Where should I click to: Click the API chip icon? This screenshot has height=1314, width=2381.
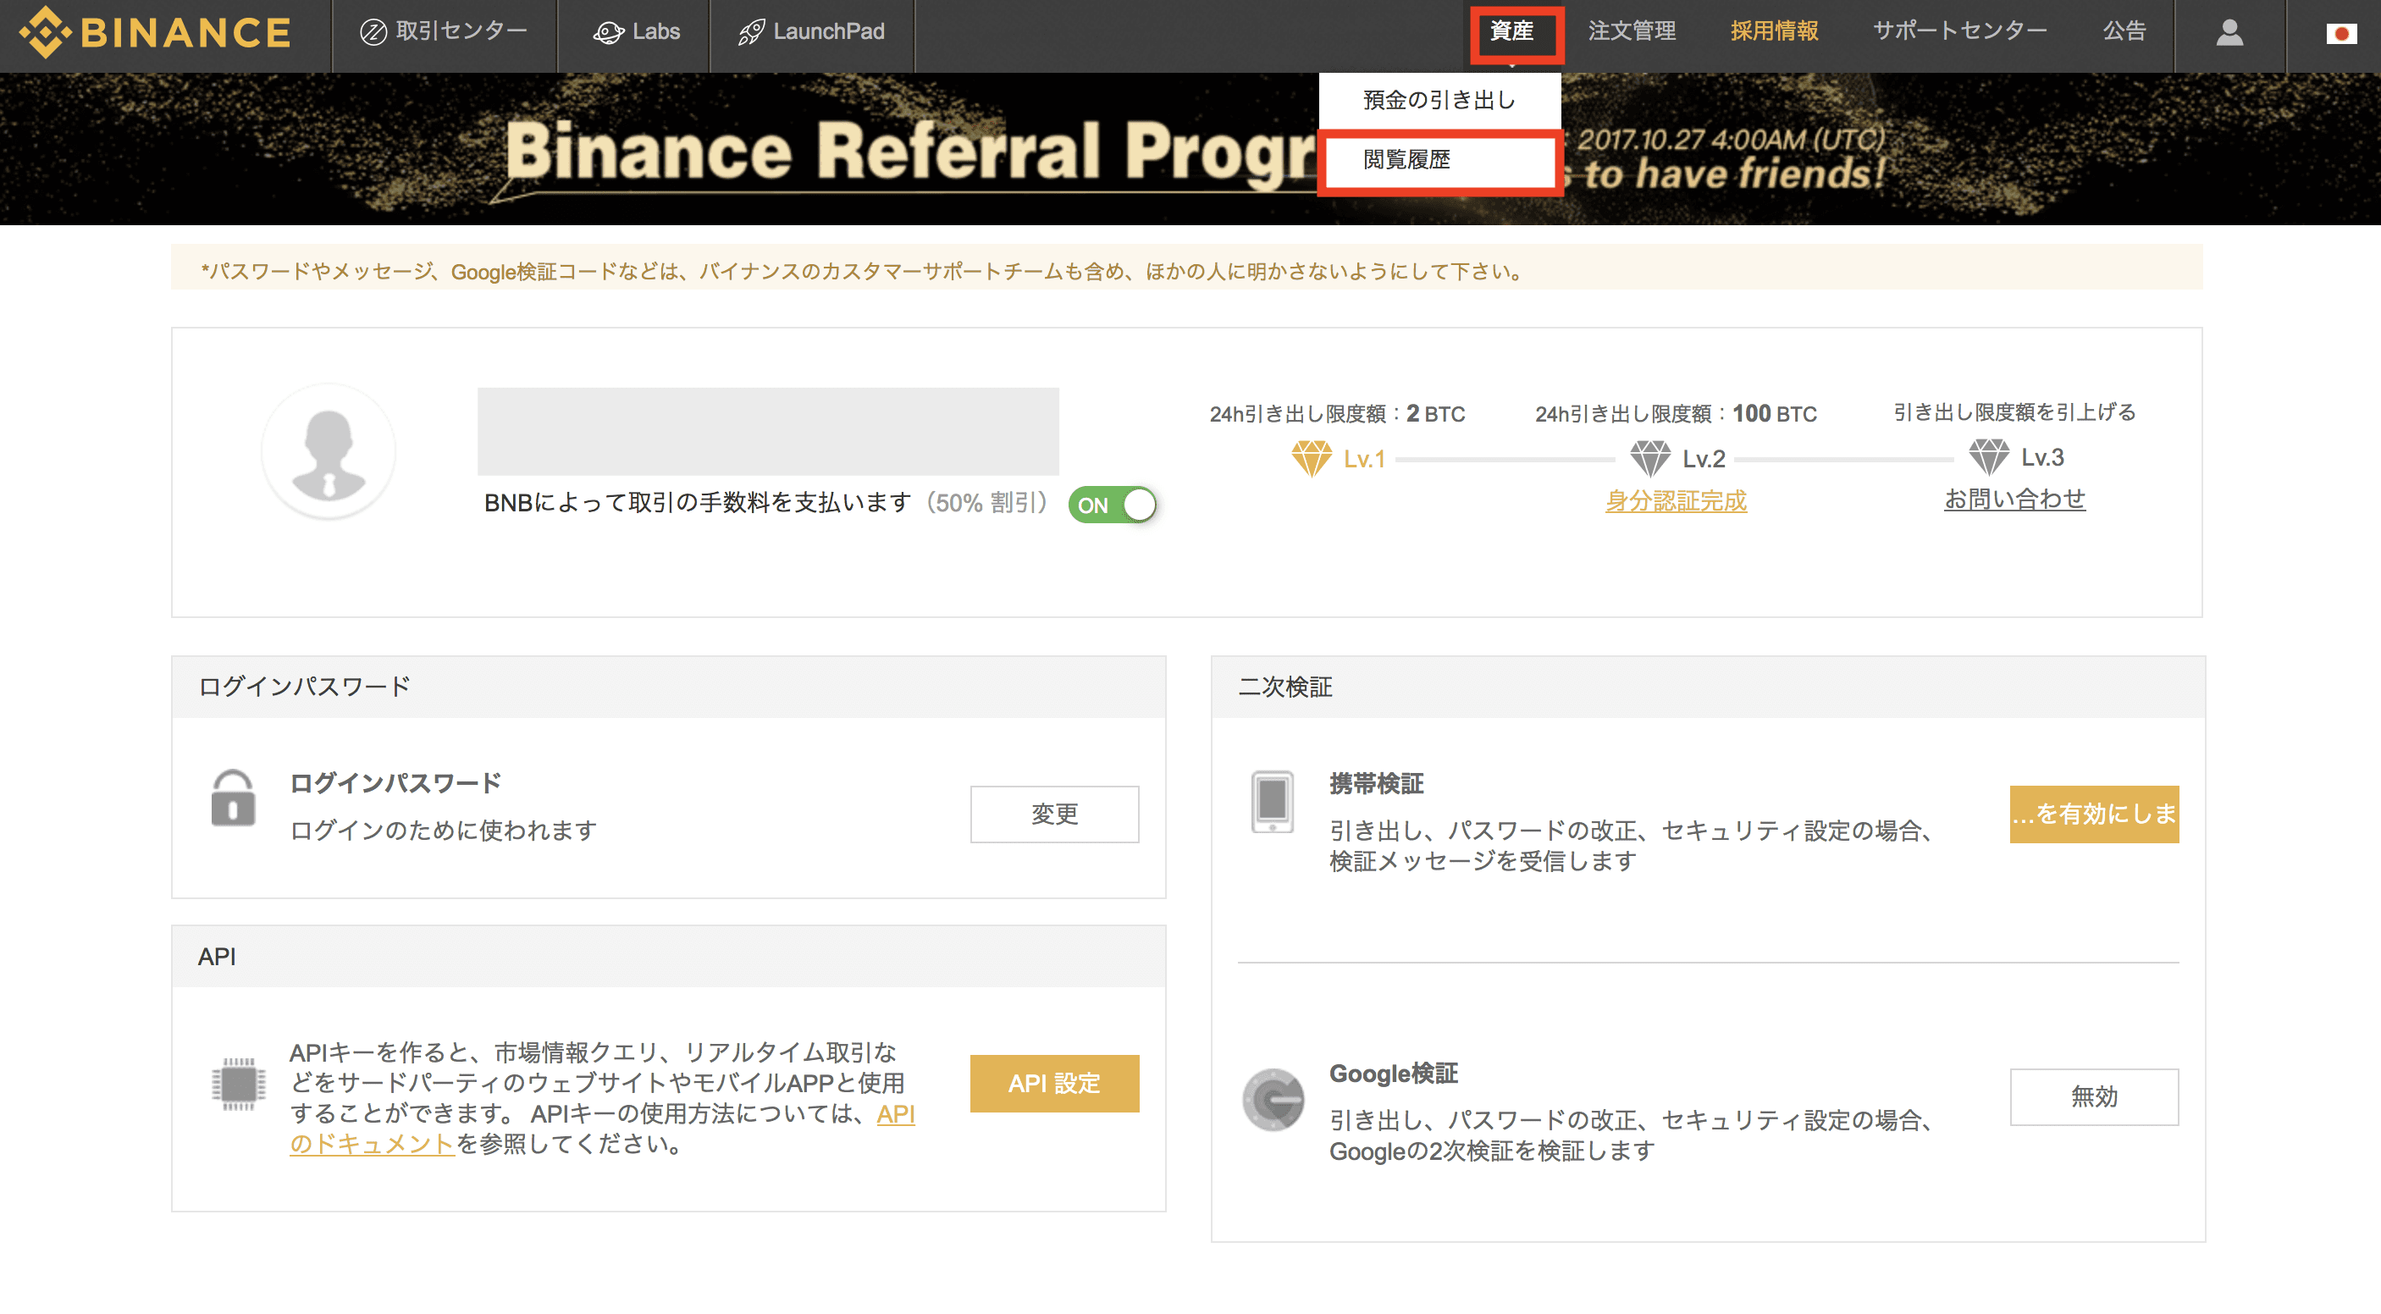239,1083
